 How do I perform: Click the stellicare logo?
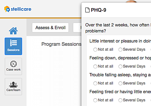click(18, 9)
